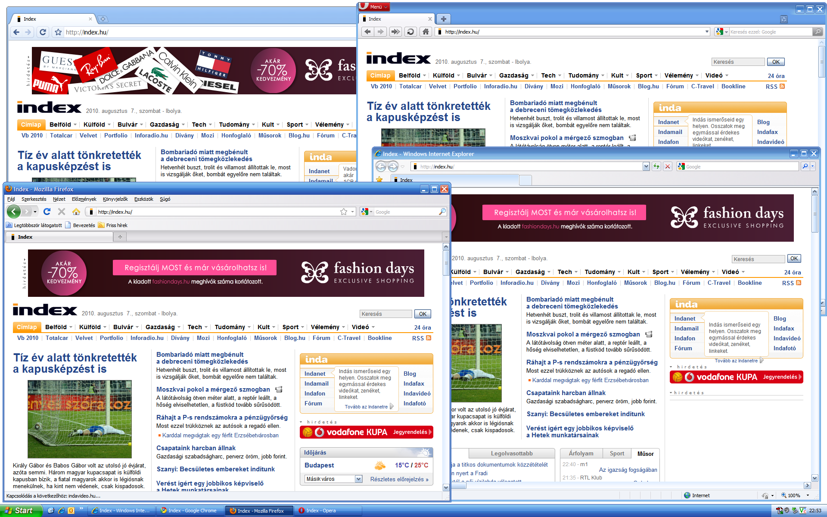Click Opera closed tabs trash icon

[x=784, y=19]
